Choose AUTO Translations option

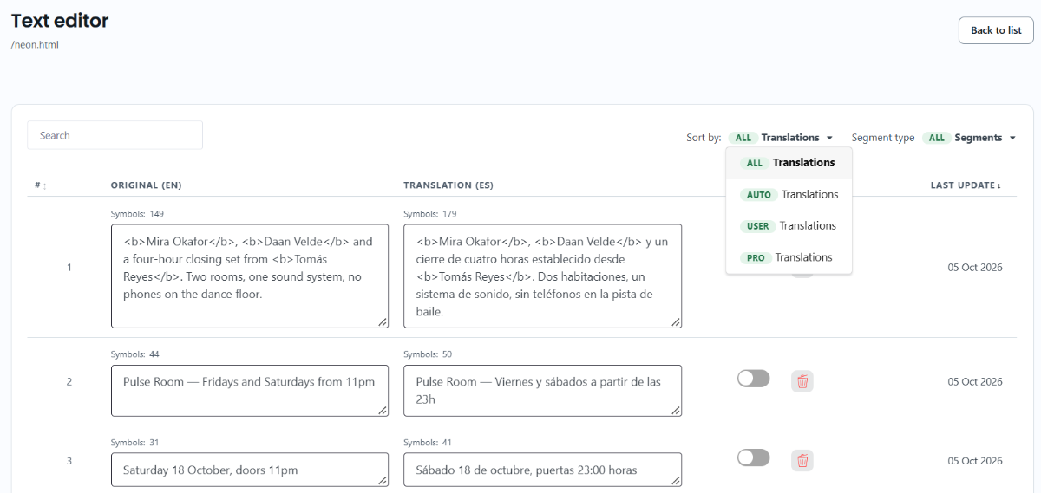(x=789, y=195)
